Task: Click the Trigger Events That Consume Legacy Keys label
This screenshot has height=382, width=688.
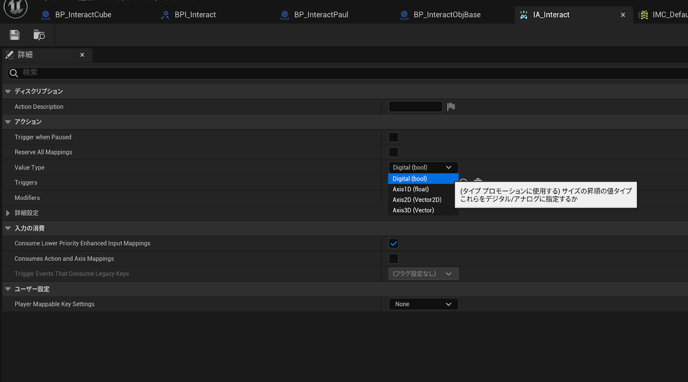Action: tap(72, 274)
